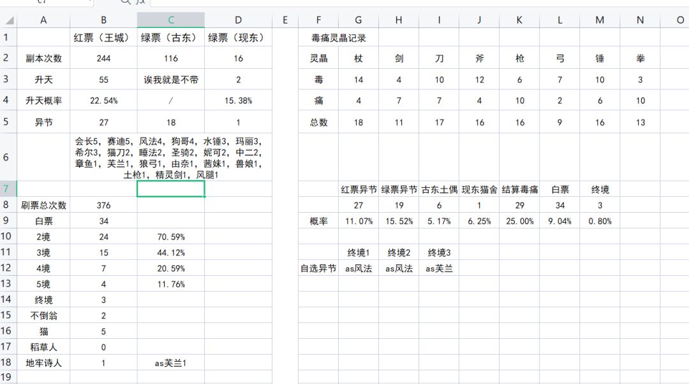689x384 pixels.
Task: Click the 9.04% cell
Action: coord(560,221)
